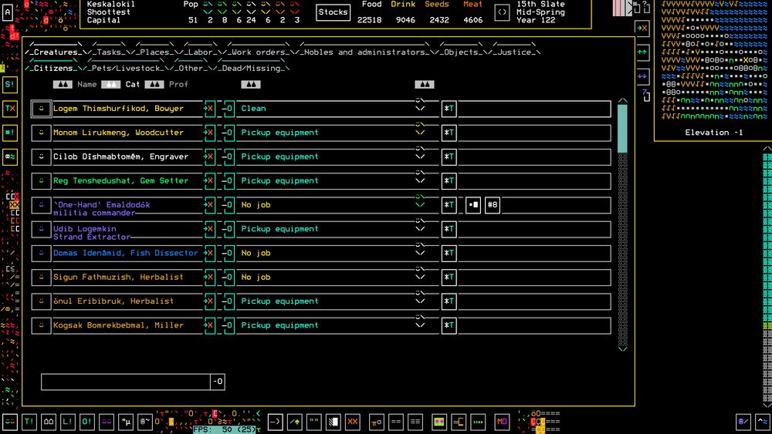Click the teal ¤! icon on left sidebar
This screenshot has height=434, width=772.
tap(10, 133)
